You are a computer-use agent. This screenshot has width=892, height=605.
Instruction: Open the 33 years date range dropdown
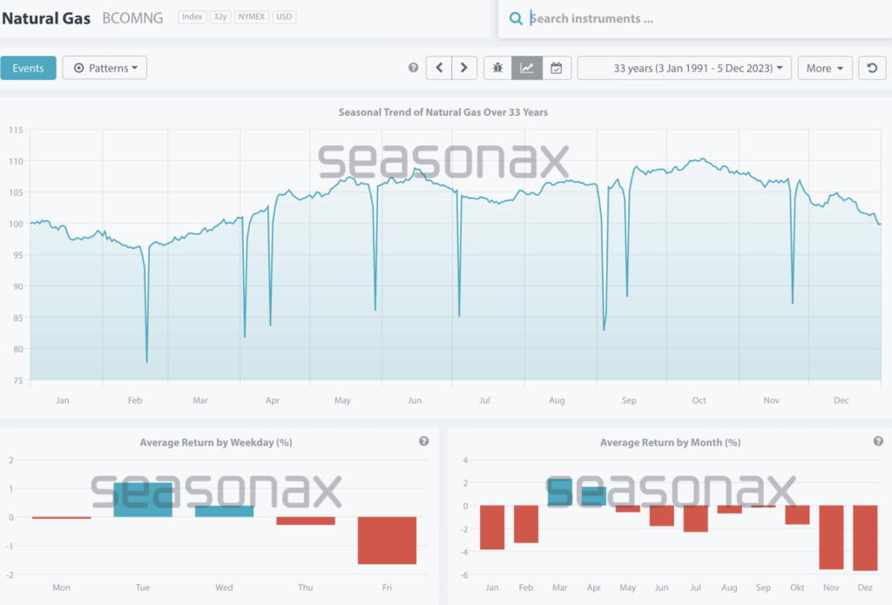pos(684,68)
